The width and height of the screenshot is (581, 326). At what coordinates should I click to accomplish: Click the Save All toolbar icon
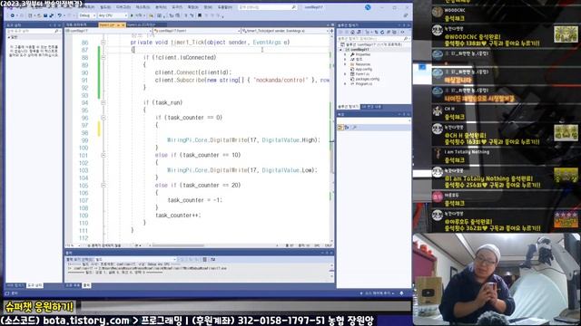pyautogui.click(x=51, y=15)
